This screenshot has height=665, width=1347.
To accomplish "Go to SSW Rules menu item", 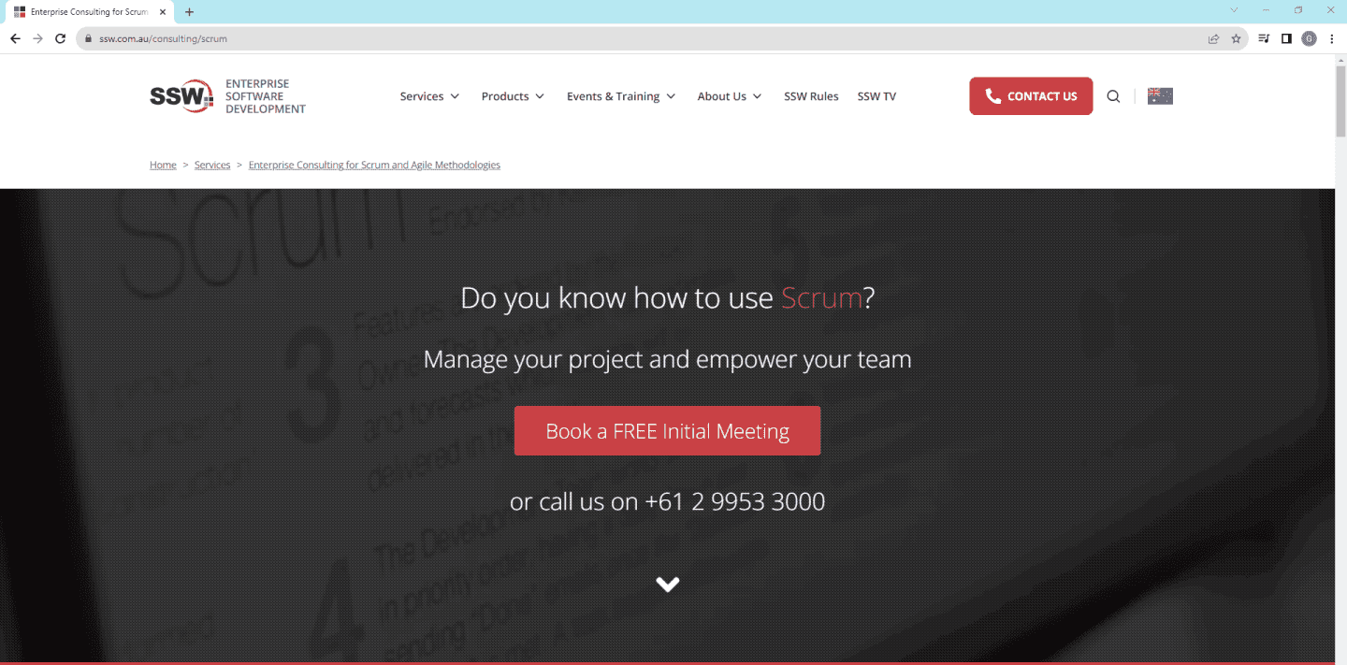I will point(811,96).
